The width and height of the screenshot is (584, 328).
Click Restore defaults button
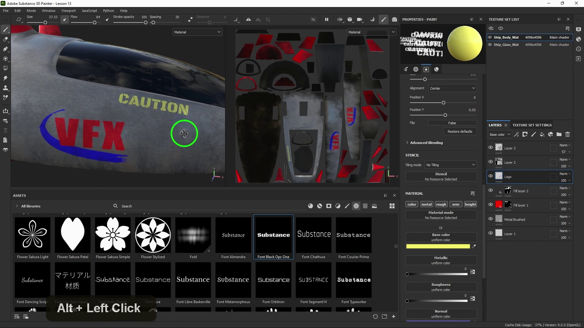(x=460, y=131)
